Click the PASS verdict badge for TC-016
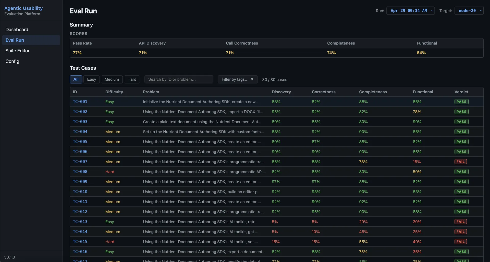 tap(461, 252)
